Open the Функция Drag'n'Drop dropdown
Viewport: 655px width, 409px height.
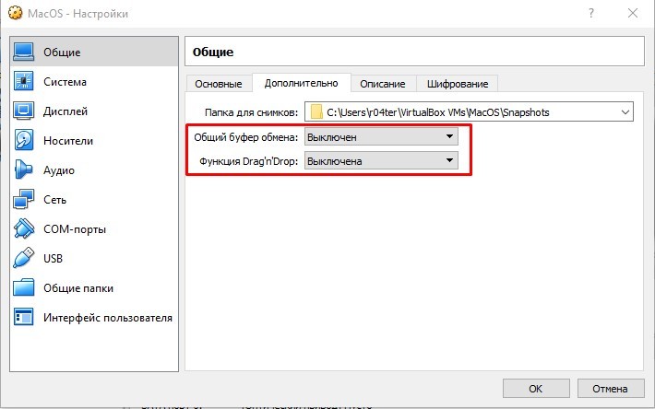coord(381,161)
